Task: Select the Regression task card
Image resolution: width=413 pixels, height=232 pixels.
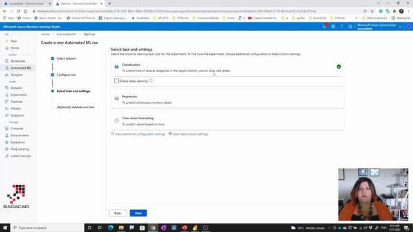Action: click(228, 99)
